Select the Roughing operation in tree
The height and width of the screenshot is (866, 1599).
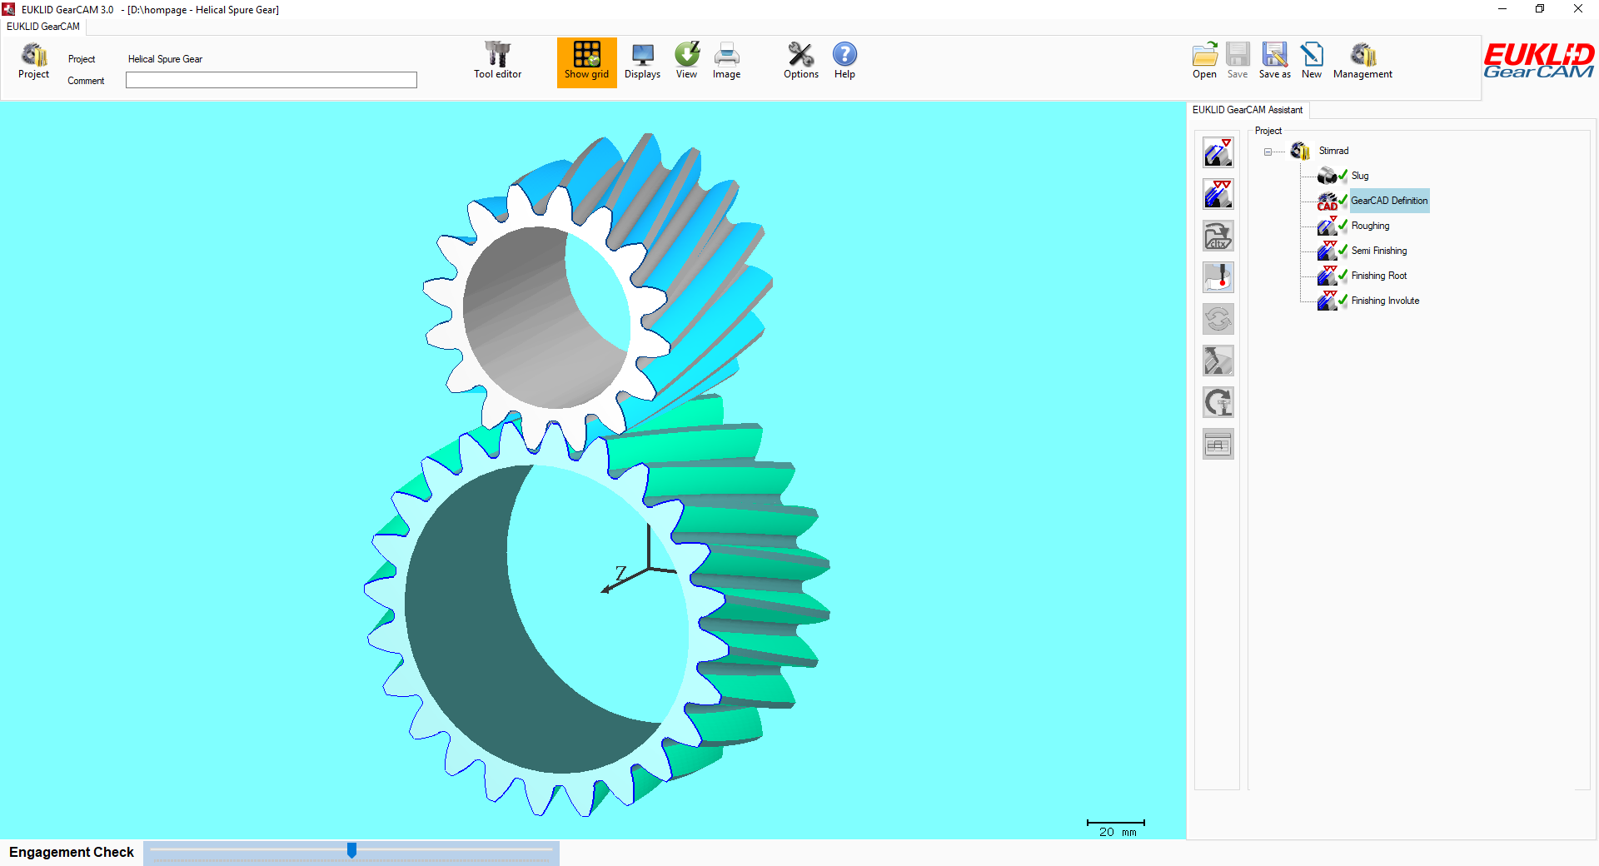click(1370, 226)
